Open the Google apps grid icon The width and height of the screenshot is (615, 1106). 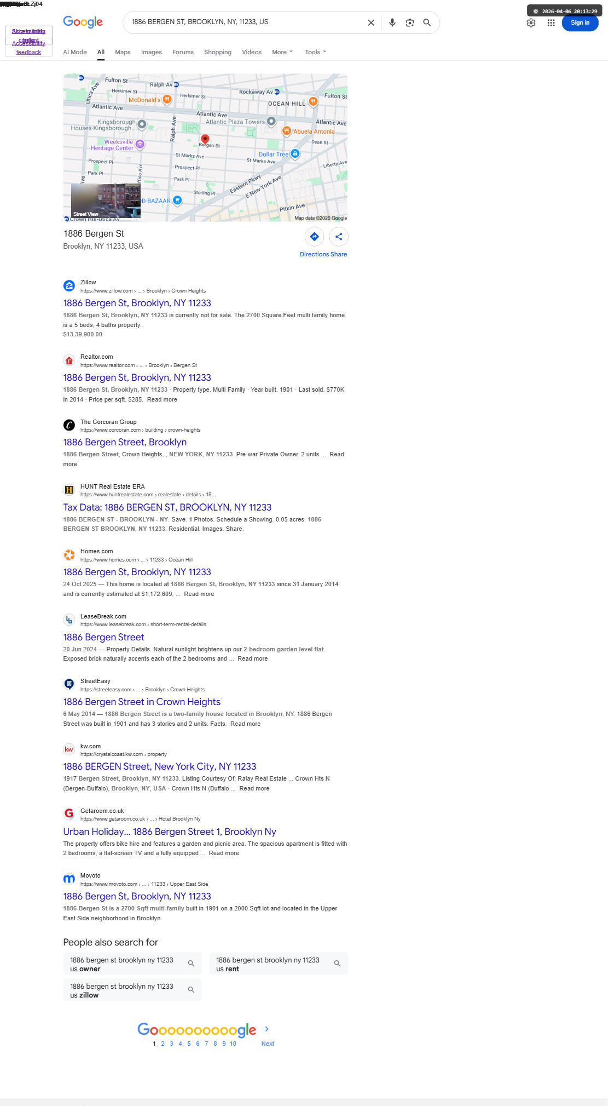551,22
